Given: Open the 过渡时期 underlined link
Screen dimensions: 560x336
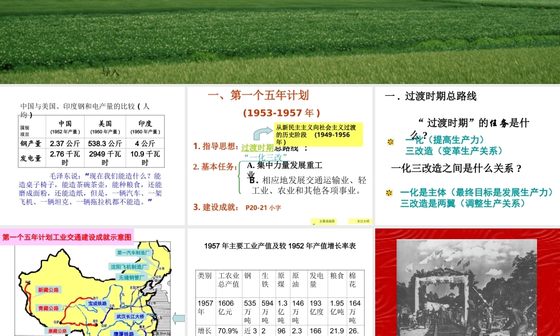Looking at the screenshot, I should (257, 147).
